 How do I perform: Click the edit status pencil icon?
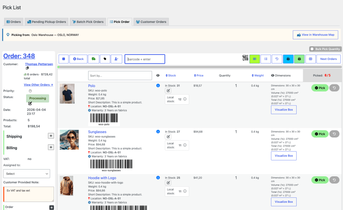tap(30, 103)
